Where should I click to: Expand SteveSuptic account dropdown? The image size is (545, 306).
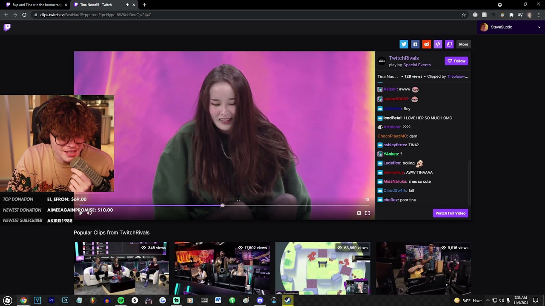[539, 27]
